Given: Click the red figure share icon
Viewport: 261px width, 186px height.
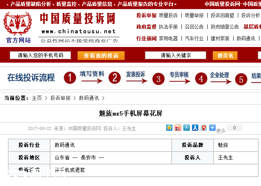Looking at the screenshot, I should click(x=204, y=128).
